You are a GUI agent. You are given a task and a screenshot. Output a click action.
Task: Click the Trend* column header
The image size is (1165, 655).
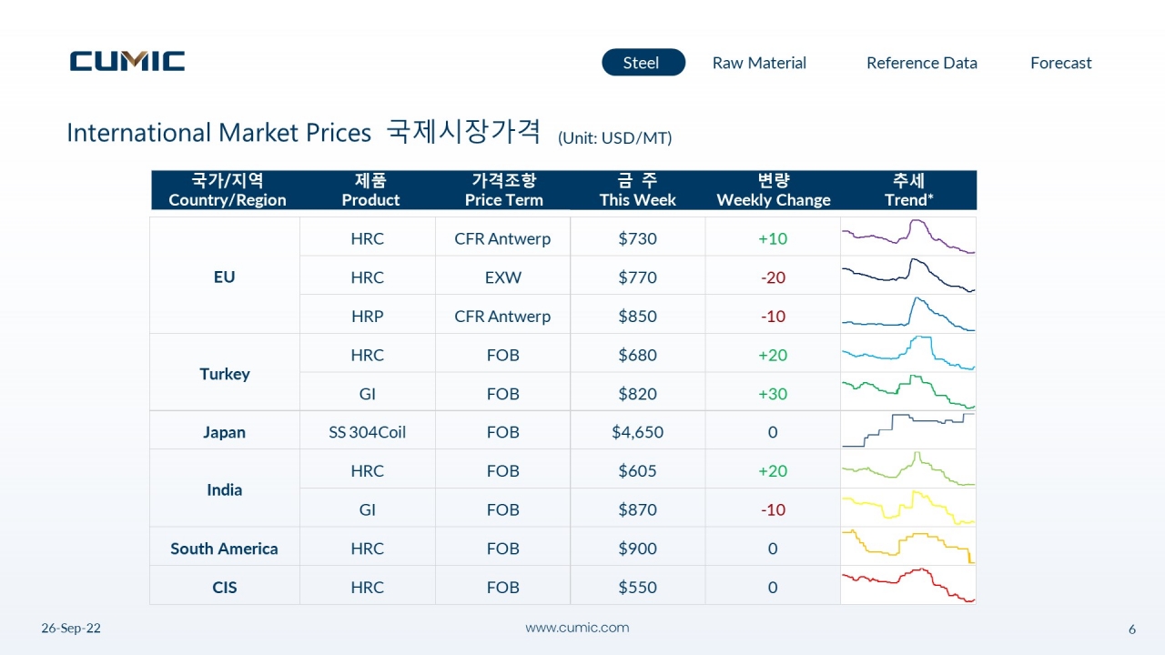coord(908,190)
